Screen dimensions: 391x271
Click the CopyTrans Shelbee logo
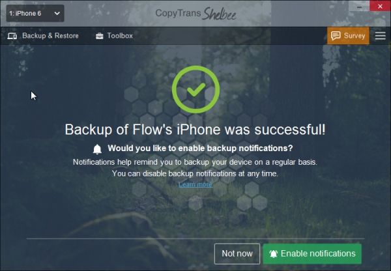[195, 14]
